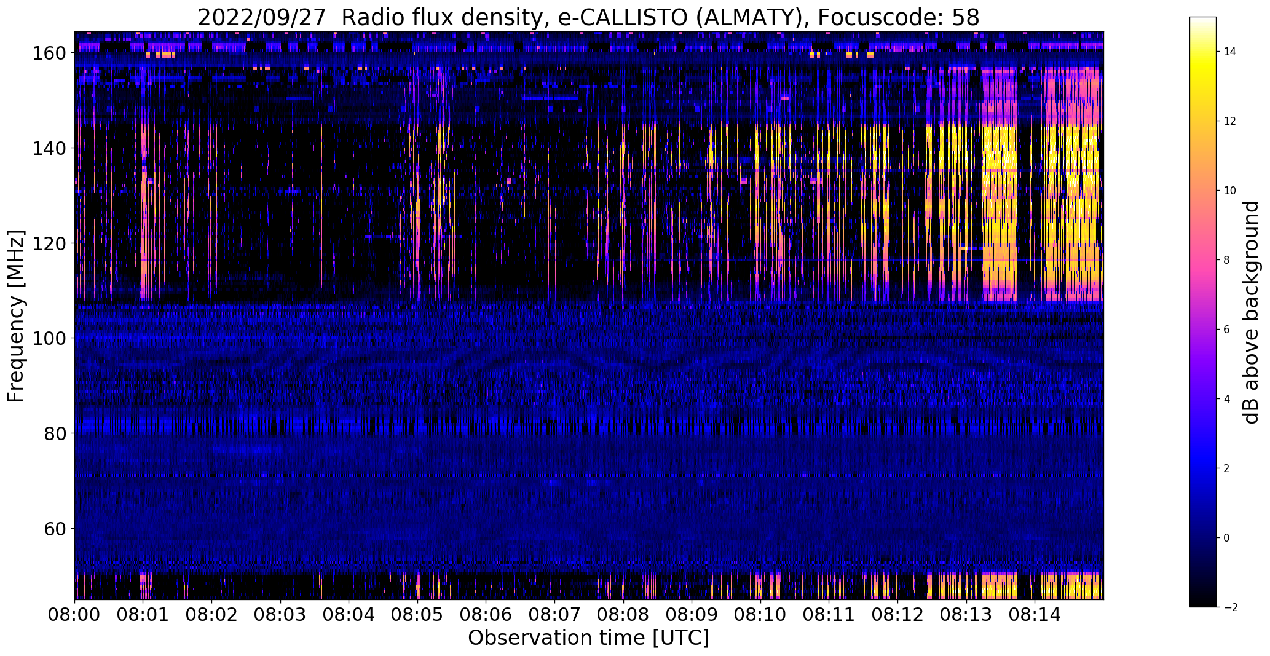Click the colorbar tick label 0
Viewport: 1270px width, 656px height.
[x=1226, y=538]
